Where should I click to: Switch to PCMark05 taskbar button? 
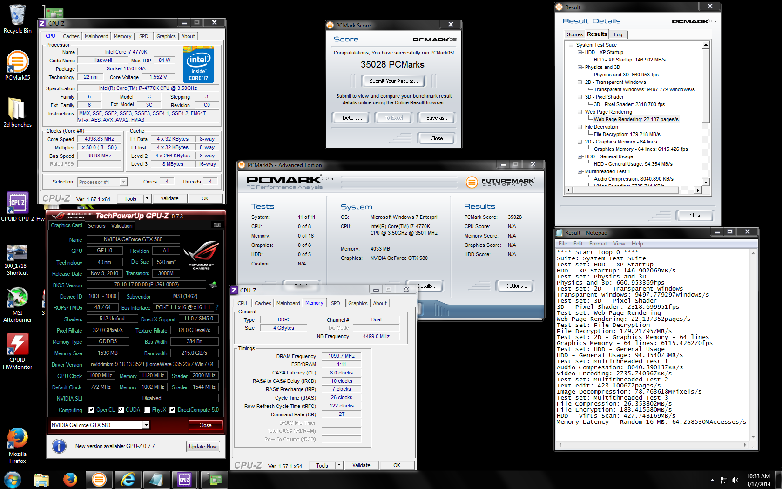point(99,480)
